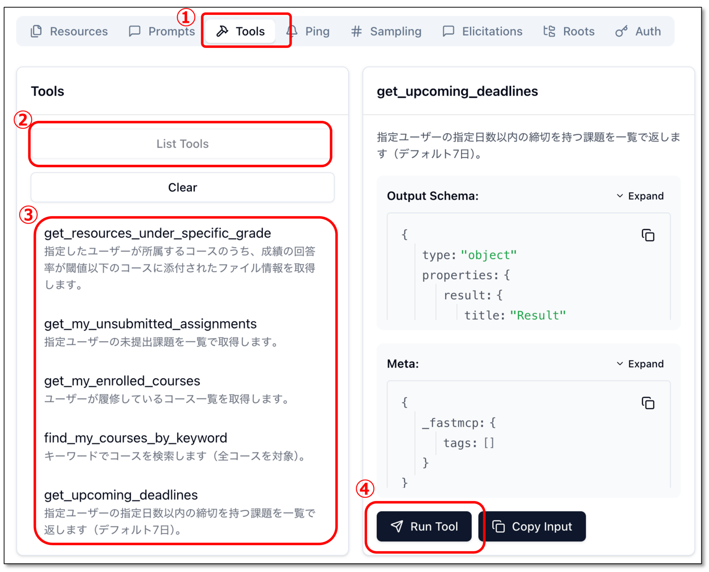The width and height of the screenshot is (709, 572).
Task: Select get_my_unsubmitted_assignments tool in list
Action: [150, 324]
